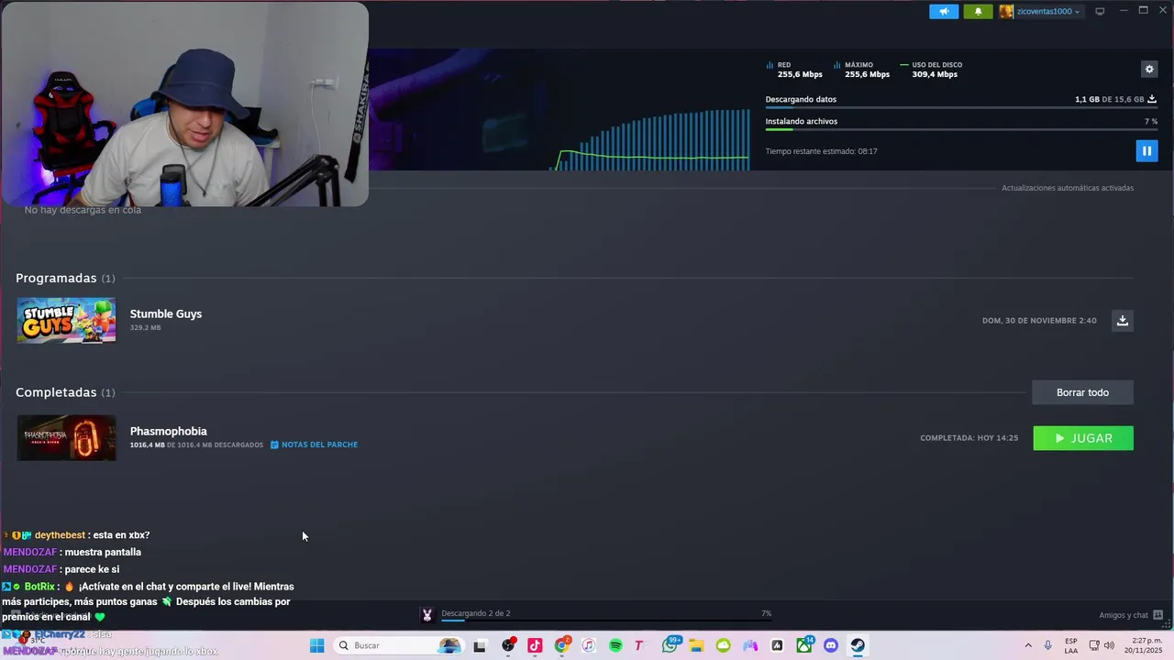This screenshot has width=1174, height=660.
Task: Open Steam notifications bell
Action: 978,11
